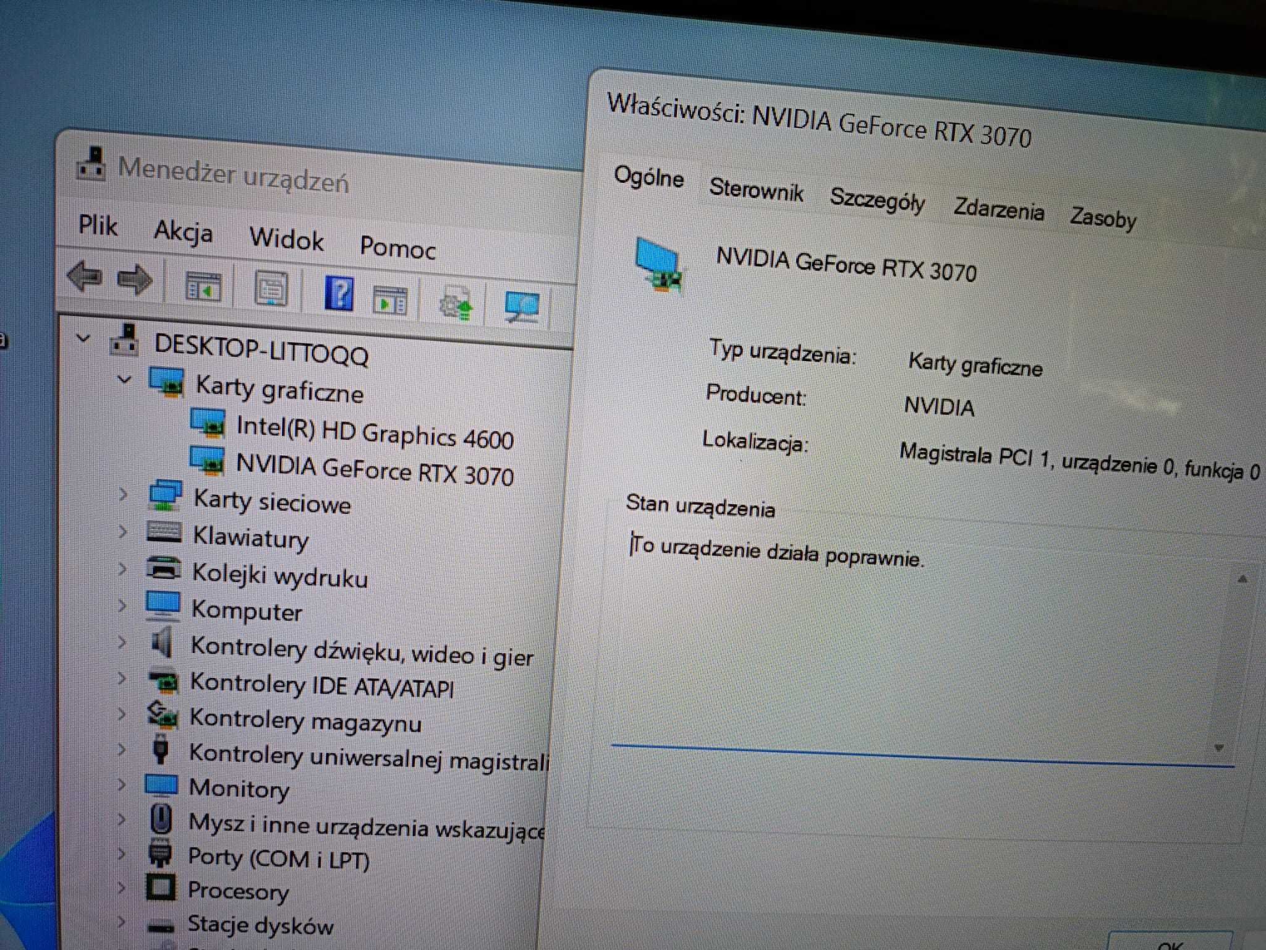Show or hide console tree icon
Viewport: 1266px width, 950px height.
point(203,286)
